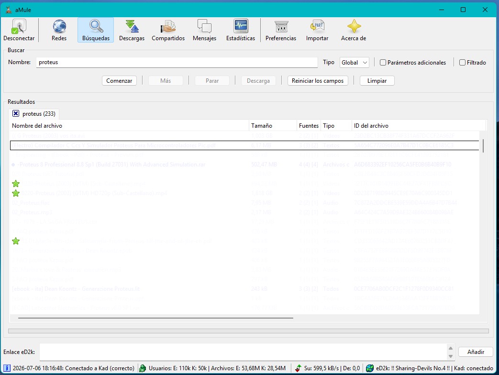The height and width of the screenshot is (375, 499).
Task: Click the Importar PART icon
Action: (317, 26)
